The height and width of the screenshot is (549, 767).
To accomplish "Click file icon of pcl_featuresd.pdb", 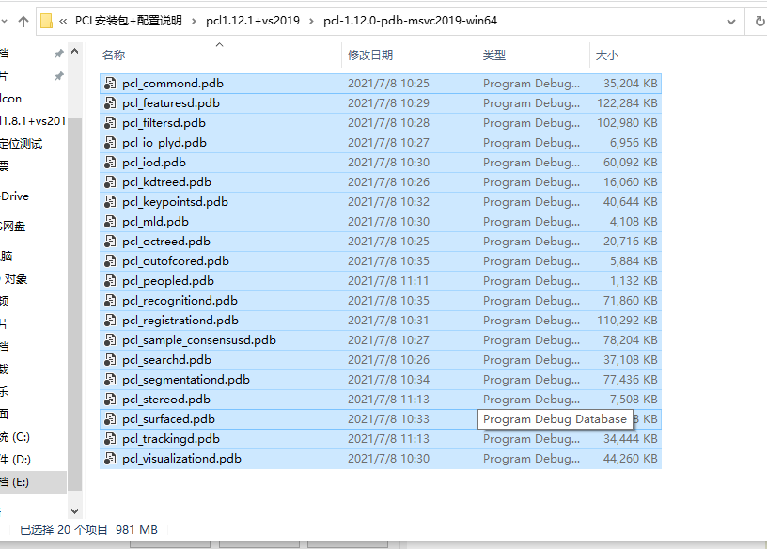I will [110, 103].
